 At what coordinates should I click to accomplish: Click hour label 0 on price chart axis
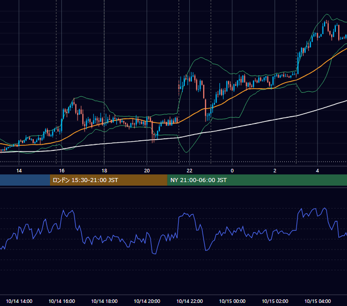[x=232, y=171]
